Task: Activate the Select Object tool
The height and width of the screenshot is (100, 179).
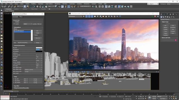Action: coord(25,7)
